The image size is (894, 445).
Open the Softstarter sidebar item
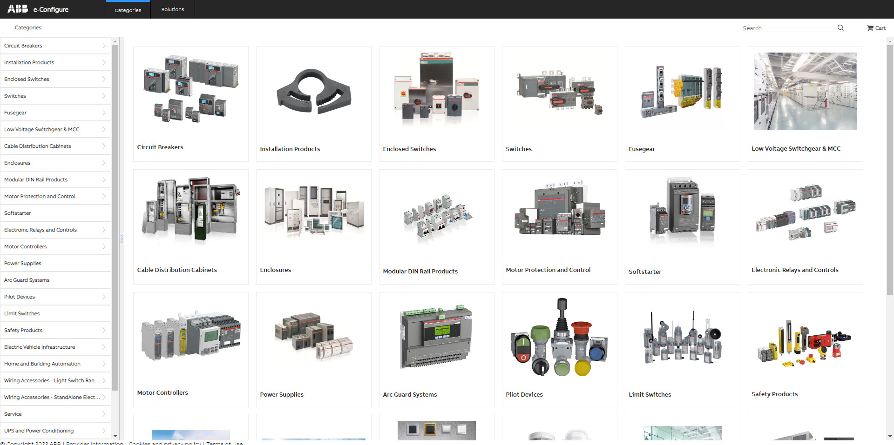(18, 213)
